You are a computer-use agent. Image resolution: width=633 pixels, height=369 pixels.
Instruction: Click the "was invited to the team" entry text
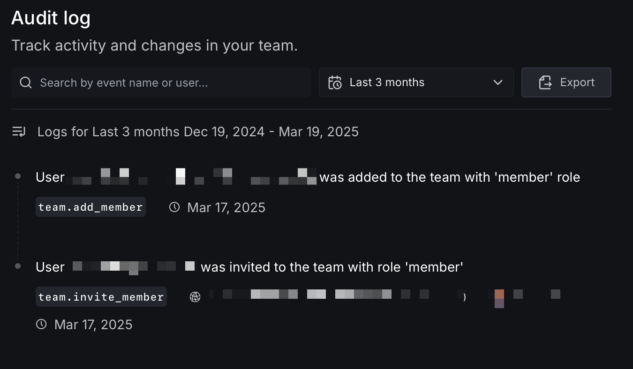point(332,267)
